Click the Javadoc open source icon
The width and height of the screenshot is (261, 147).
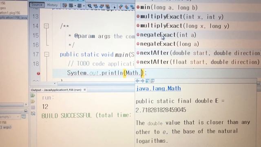coord(152,81)
